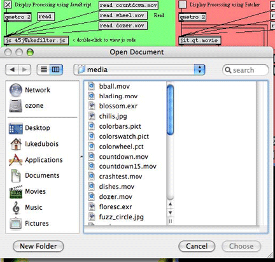Image resolution: width=275 pixels, height=262 pixels.
Task: Switch to column view mode
Action: [56, 69]
